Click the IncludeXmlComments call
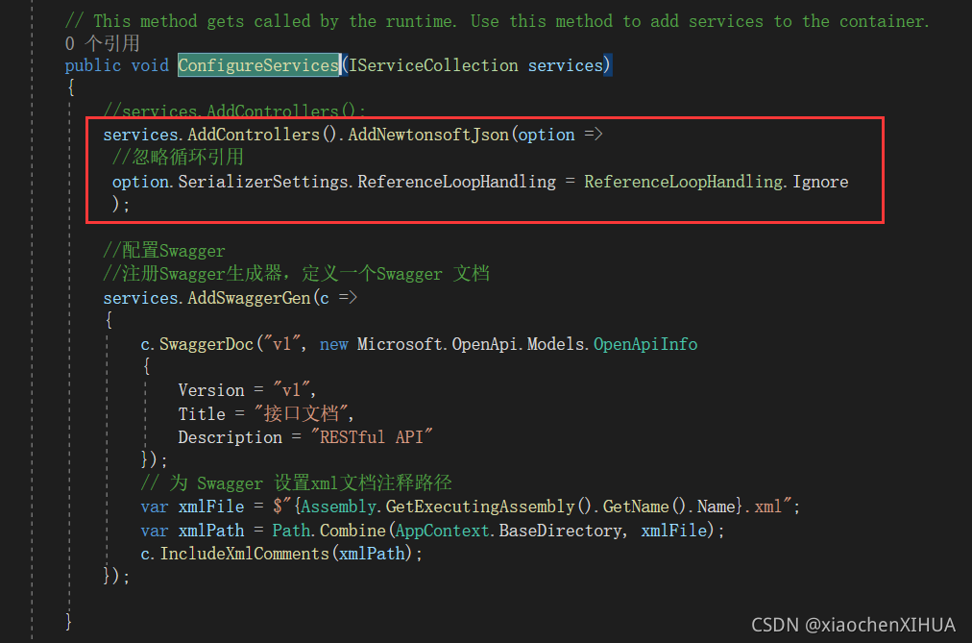972x643 pixels. click(x=240, y=553)
